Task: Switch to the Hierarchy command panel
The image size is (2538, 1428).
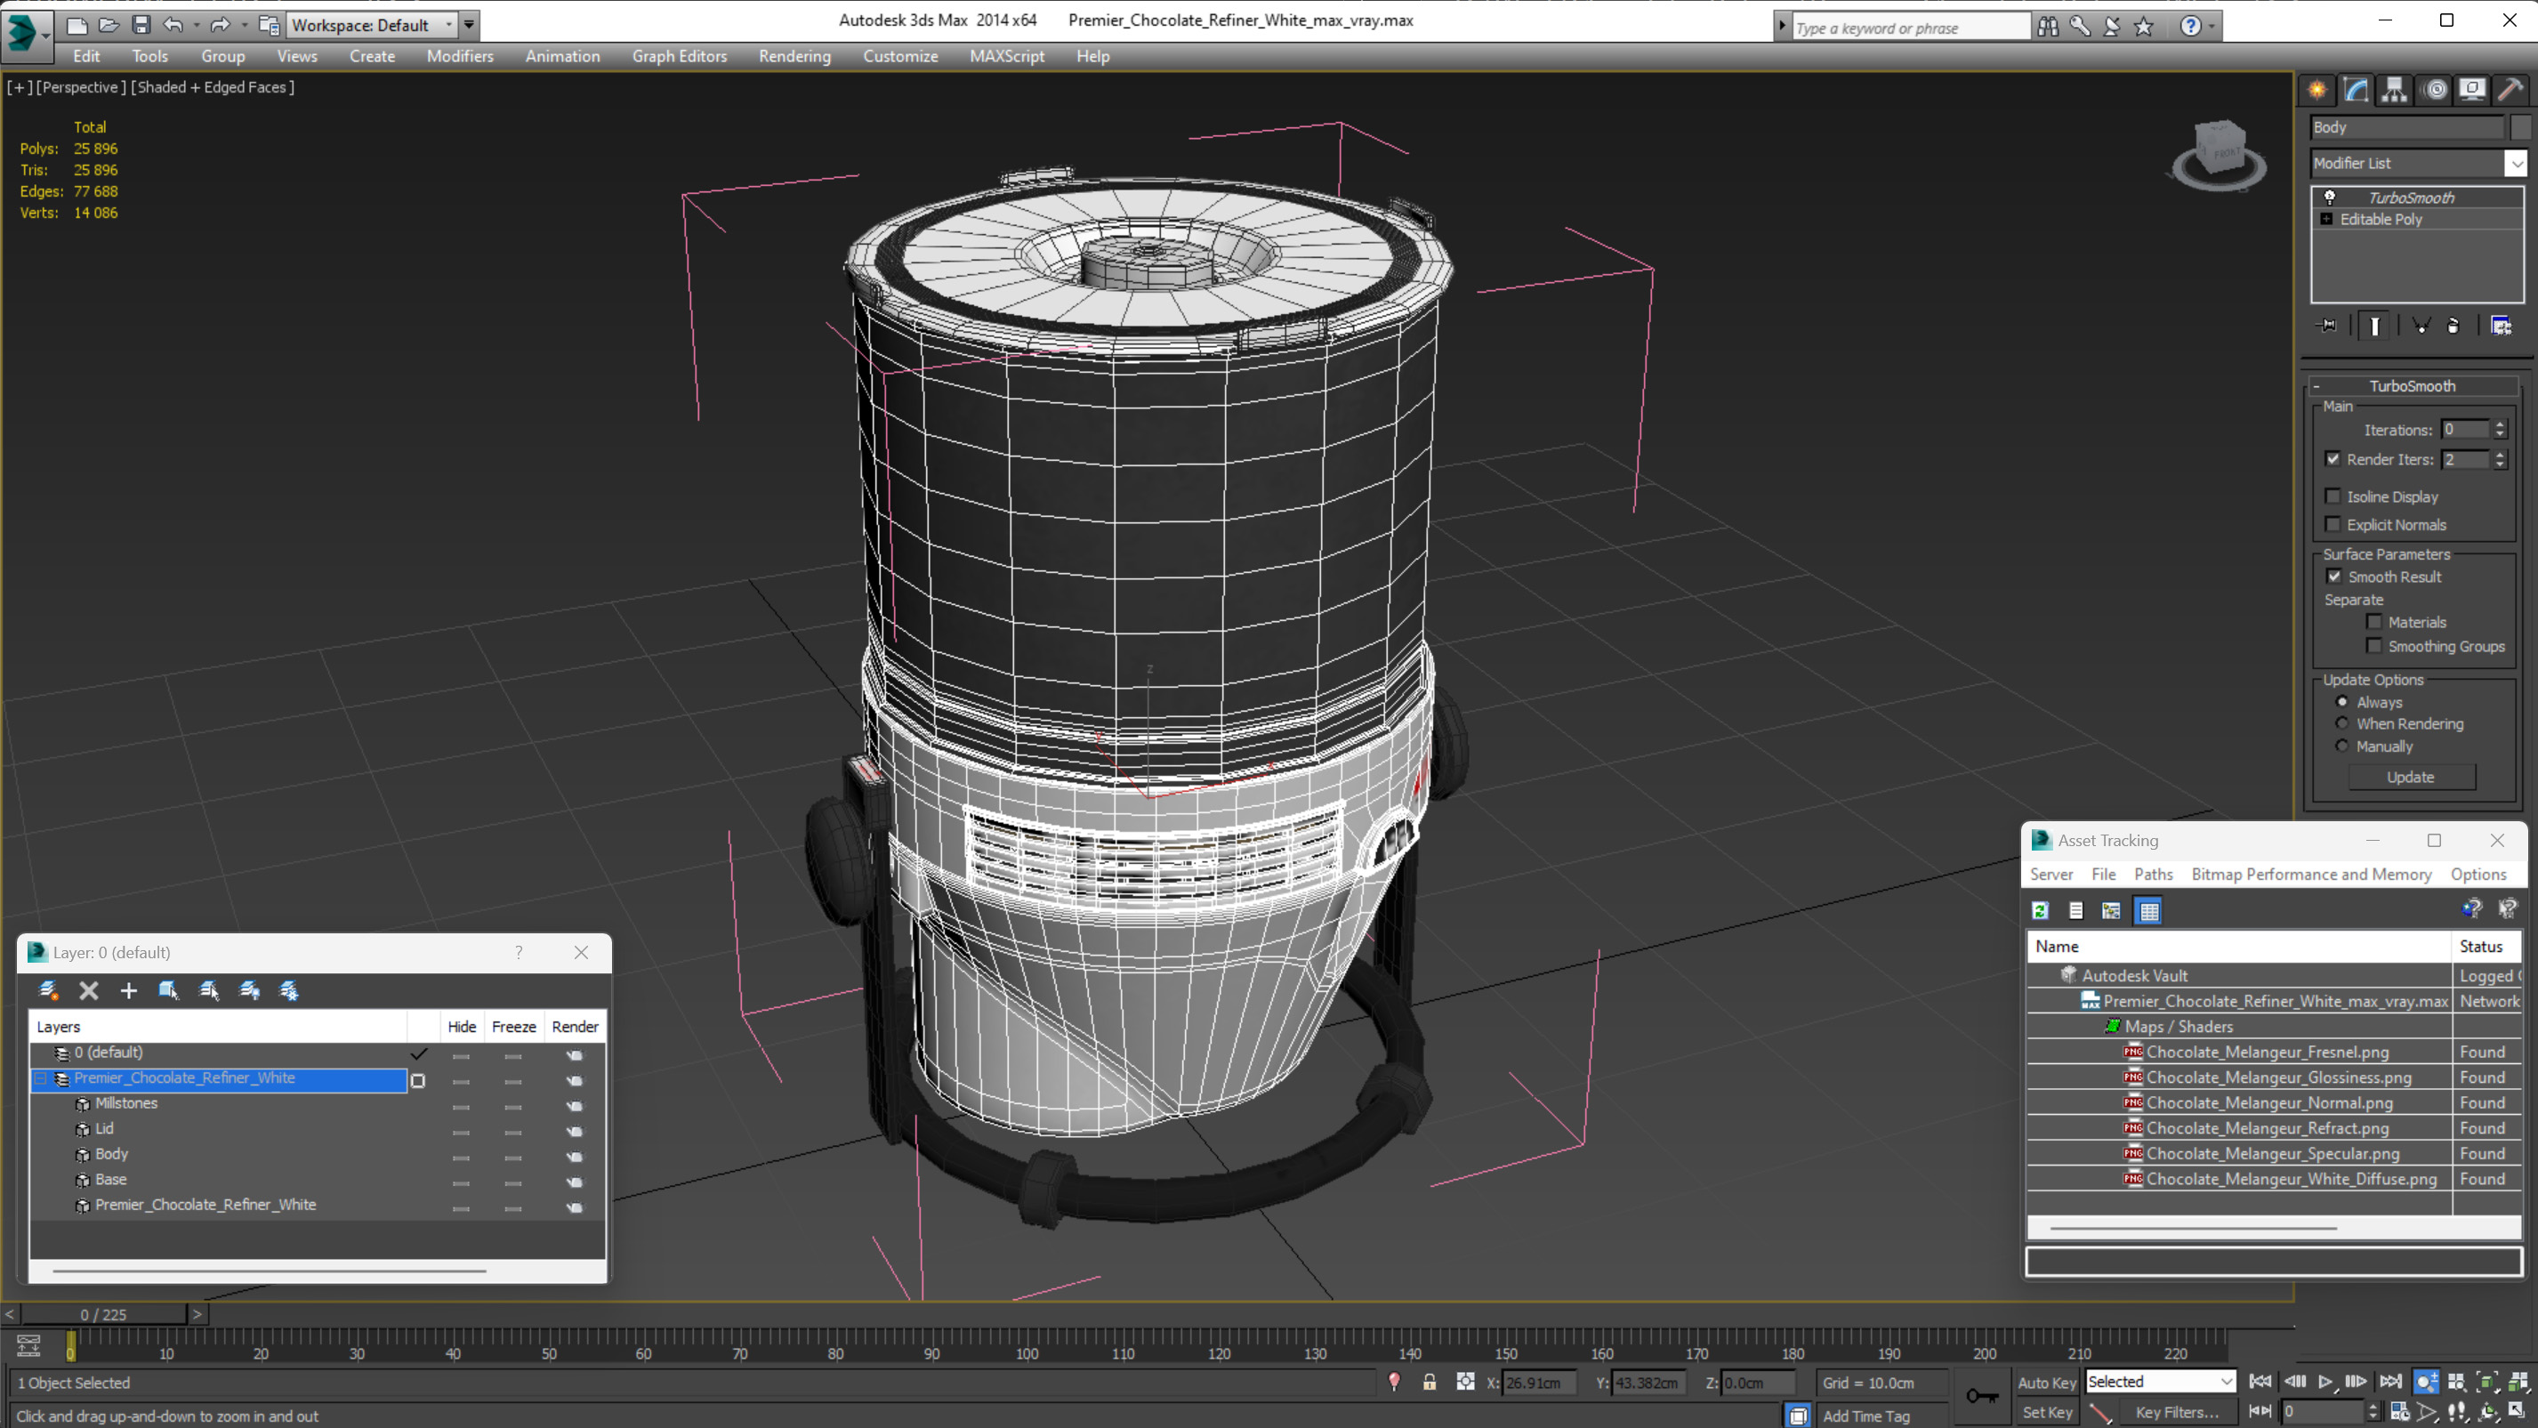Action: point(2394,90)
